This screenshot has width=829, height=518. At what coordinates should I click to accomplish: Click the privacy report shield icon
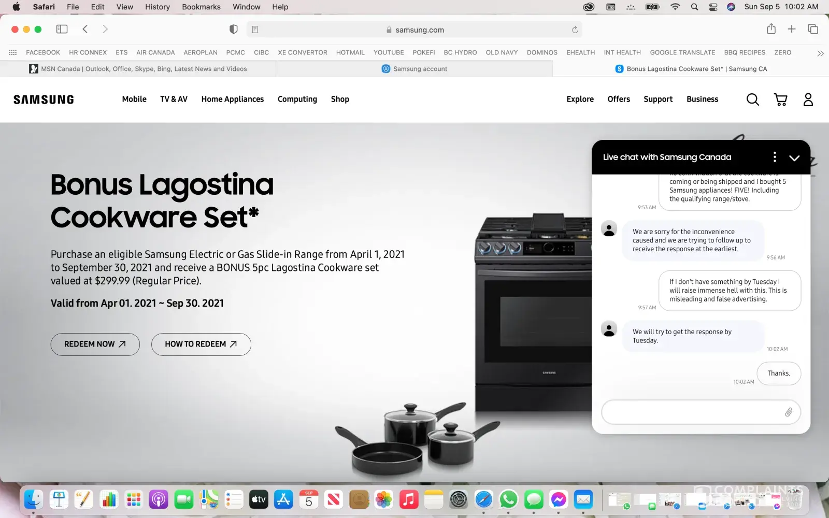[234, 30]
